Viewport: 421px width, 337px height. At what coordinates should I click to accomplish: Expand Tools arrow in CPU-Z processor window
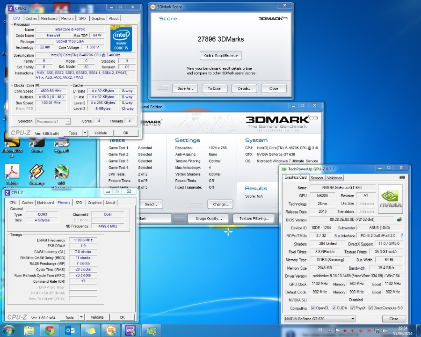tap(85, 133)
